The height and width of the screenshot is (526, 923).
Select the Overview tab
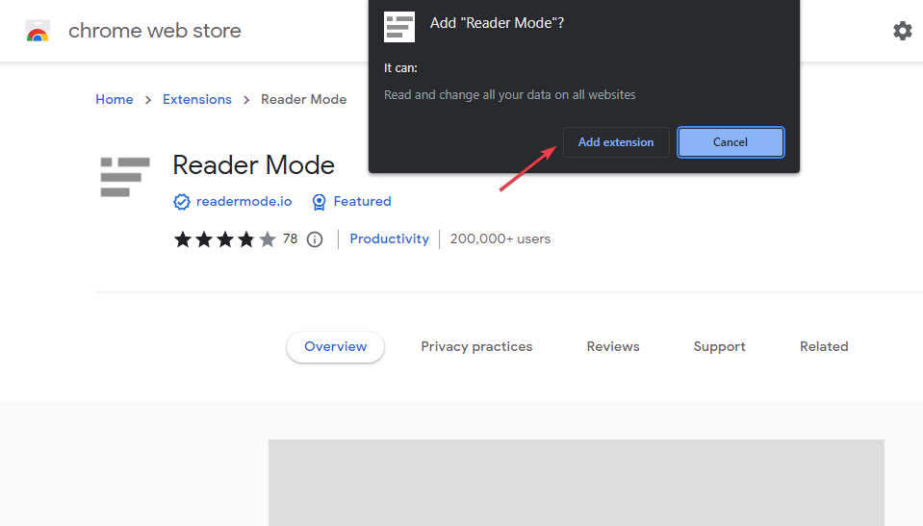click(336, 346)
